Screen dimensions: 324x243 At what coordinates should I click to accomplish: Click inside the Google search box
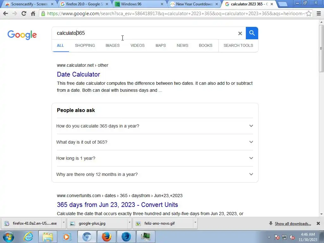145,33
